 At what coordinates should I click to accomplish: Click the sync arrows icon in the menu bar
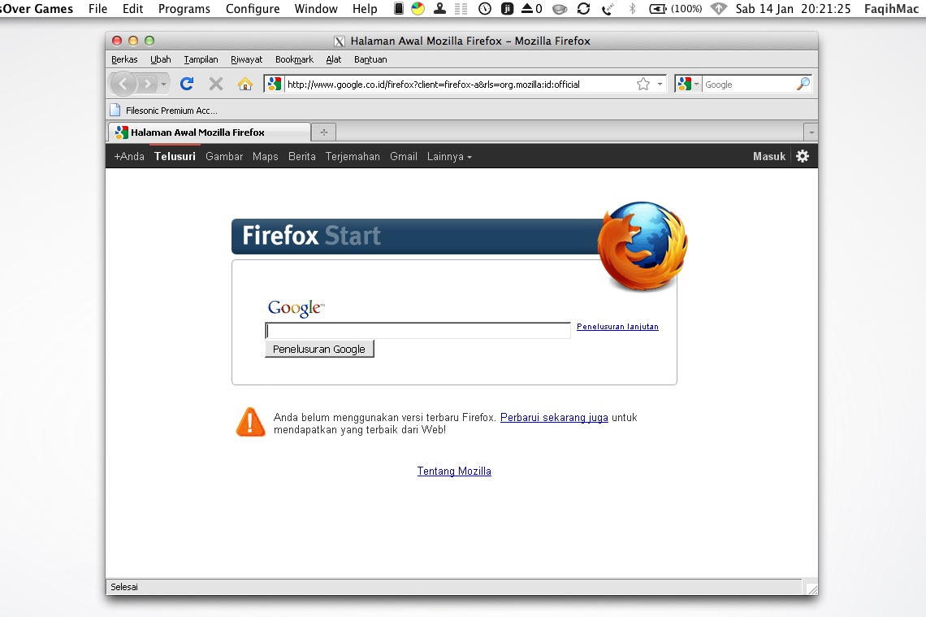[583, 8]
